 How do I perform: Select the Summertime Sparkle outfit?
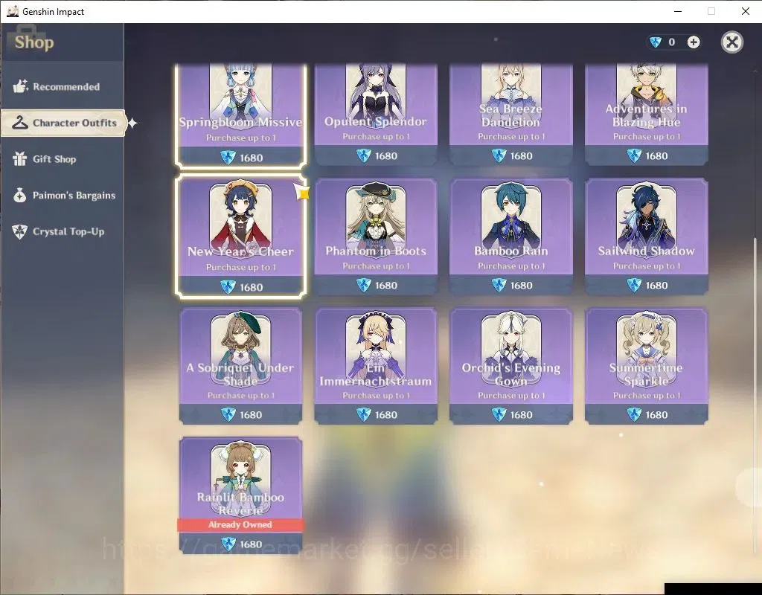[x=647, y=366]
